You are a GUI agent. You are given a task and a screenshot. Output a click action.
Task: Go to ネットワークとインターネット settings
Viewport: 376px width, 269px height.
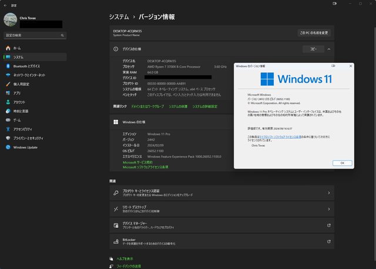[x=29, y=75]
